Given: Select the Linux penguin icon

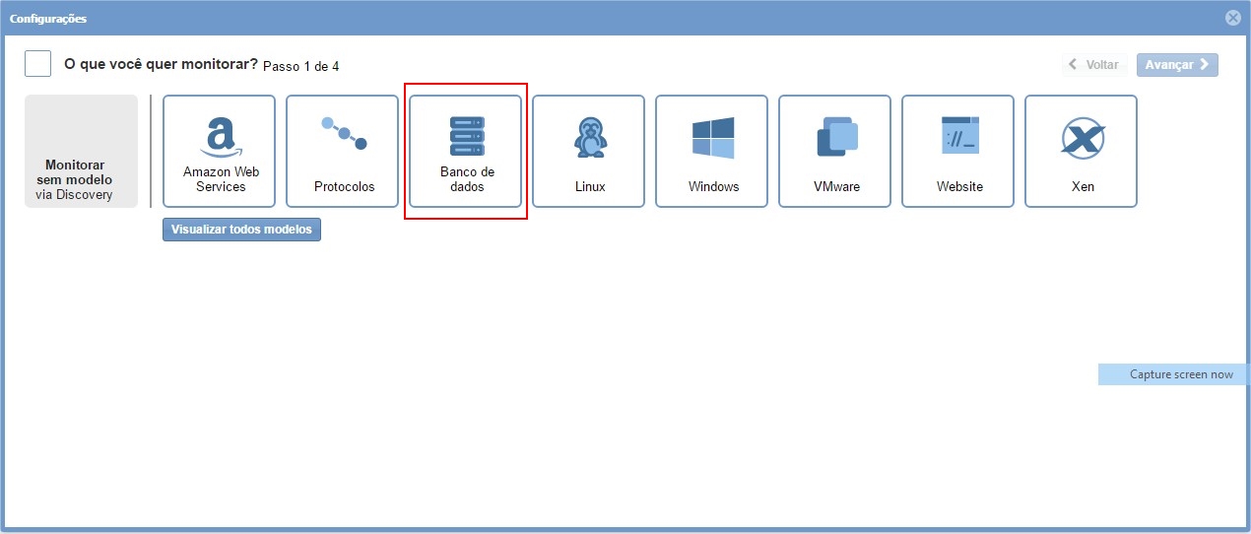Looking at the screenshot, I should coord(590,137).
